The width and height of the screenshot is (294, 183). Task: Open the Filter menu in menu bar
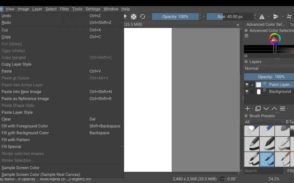click(64, 9)
